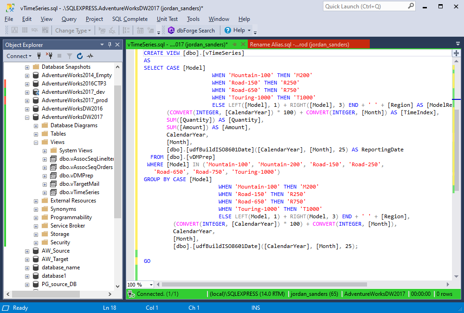Viewport: 464px width, 313px height.
Task: Open the File menu
Action: [x=9, y=19]
